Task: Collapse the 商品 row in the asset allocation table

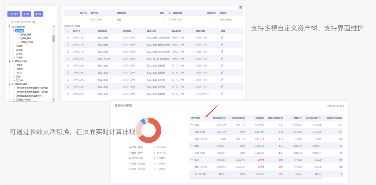Action: click(x=192, y=160)
